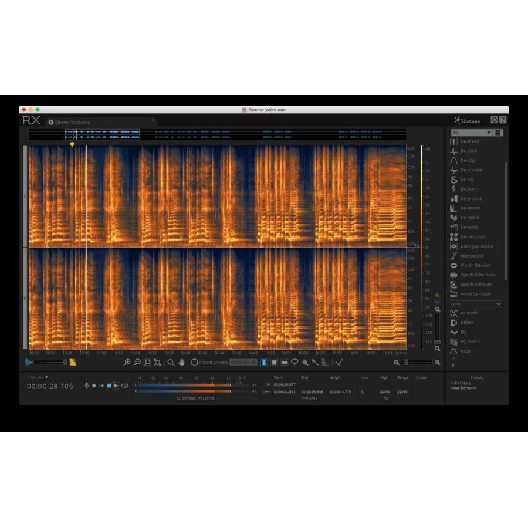528x528 pixels.
Task: Close the Eleanor Voice.wav tab
Action: [51, 122]
